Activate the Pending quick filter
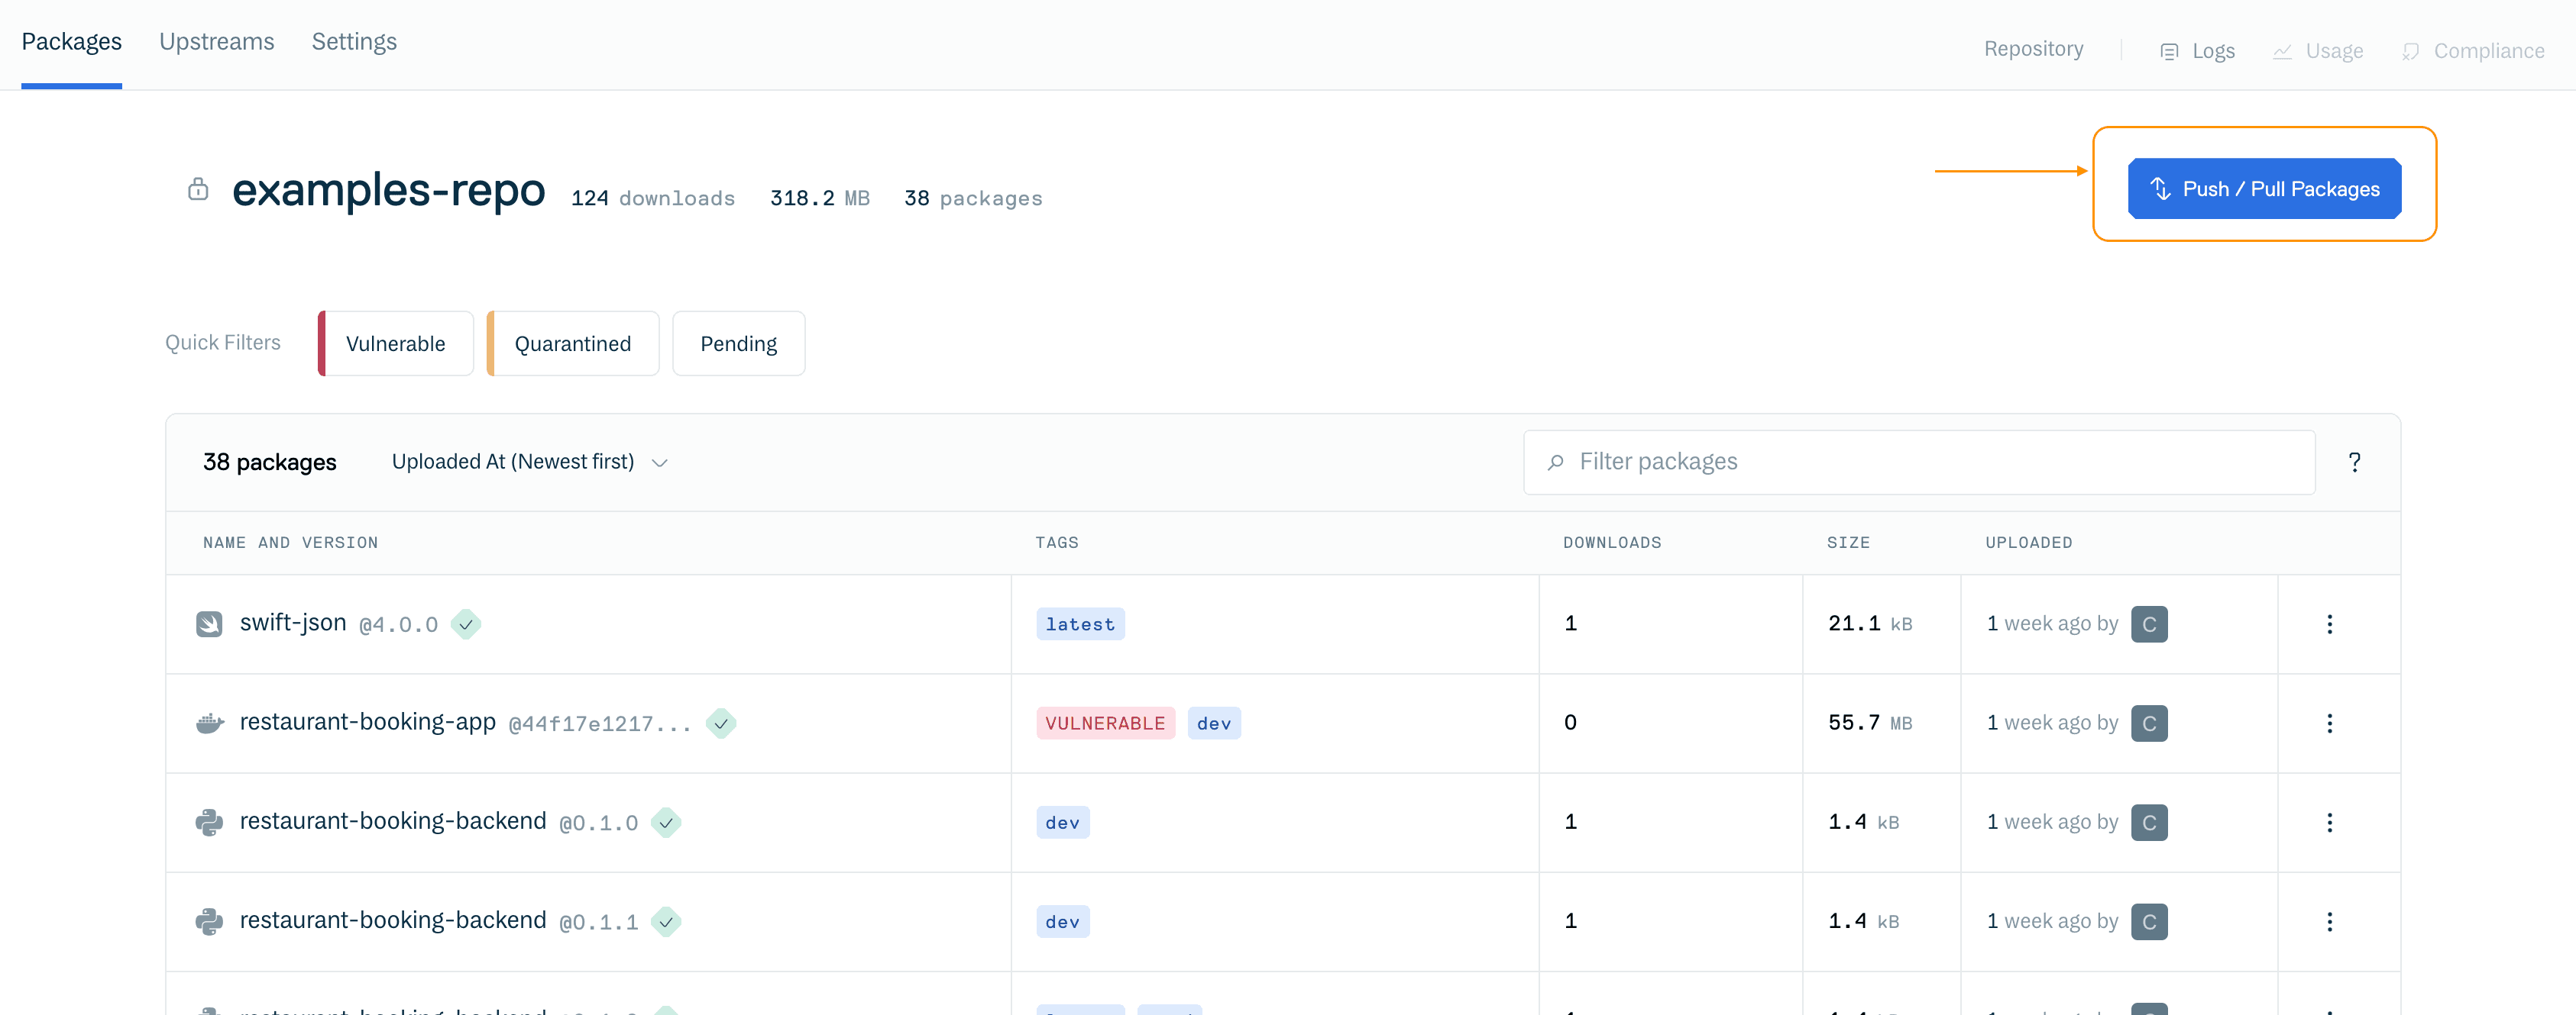 click(738, 343)
